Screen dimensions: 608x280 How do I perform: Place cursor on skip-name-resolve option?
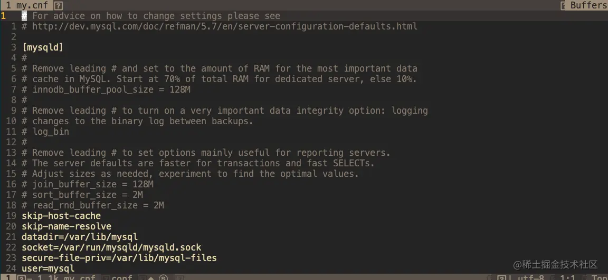(66, 227)
